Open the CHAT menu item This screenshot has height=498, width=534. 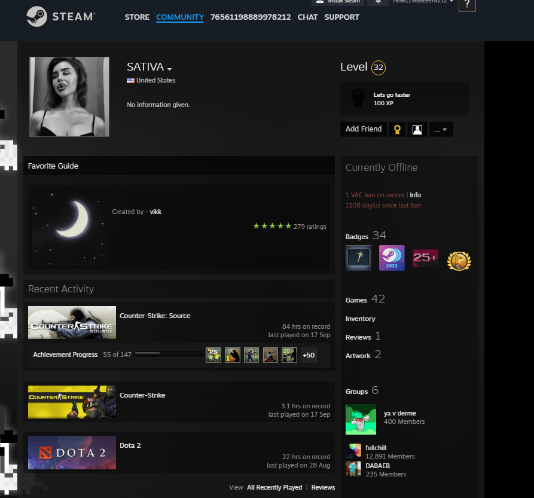(307, 17)
